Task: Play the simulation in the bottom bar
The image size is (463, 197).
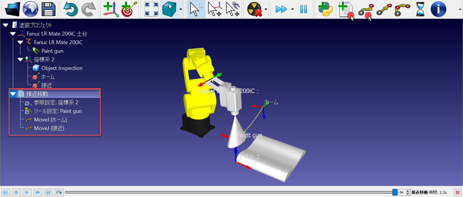Action: click(27, 192)
